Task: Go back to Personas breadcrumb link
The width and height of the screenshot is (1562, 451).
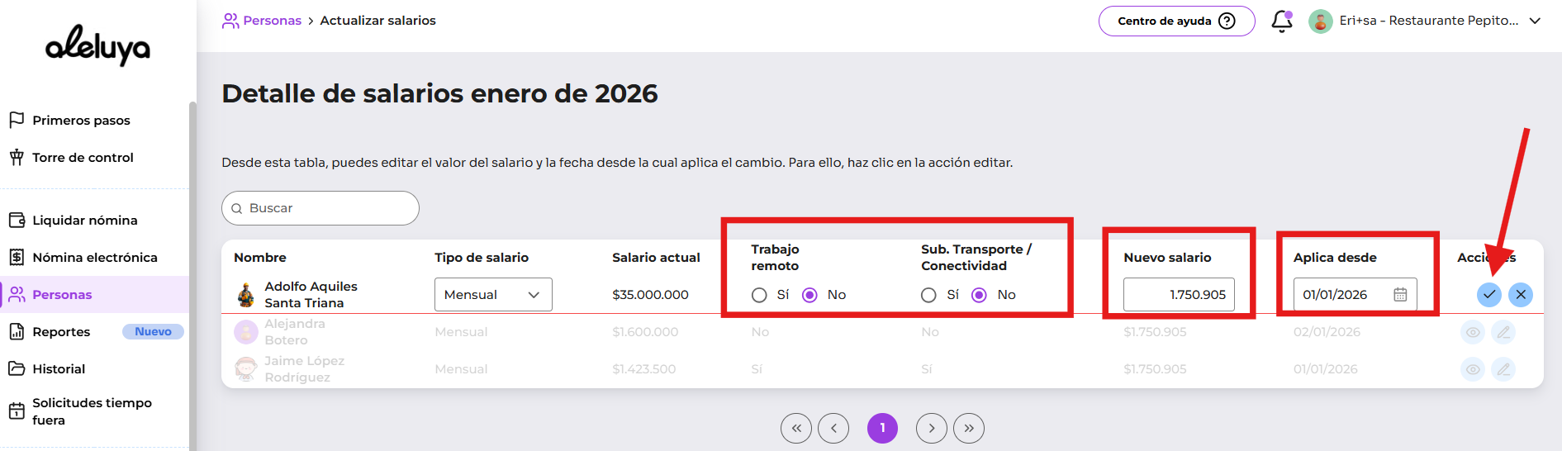Action: coord(272,21)
